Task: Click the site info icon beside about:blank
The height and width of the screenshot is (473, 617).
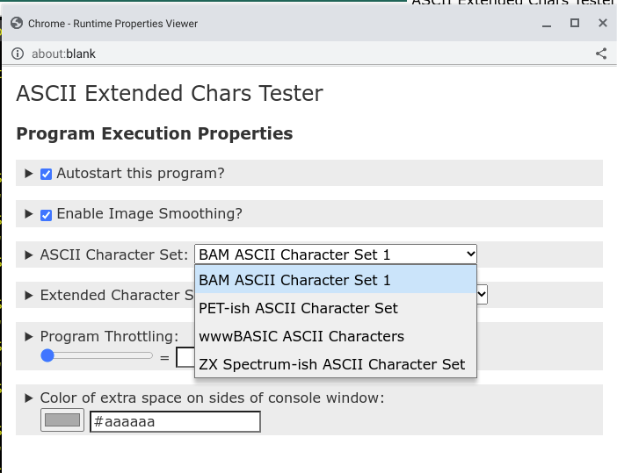Action: [18, 54]
